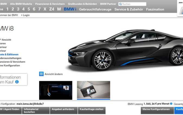Go to the Faszination section
The height and width of the screenshot is (115, 183).
(155, 9)
